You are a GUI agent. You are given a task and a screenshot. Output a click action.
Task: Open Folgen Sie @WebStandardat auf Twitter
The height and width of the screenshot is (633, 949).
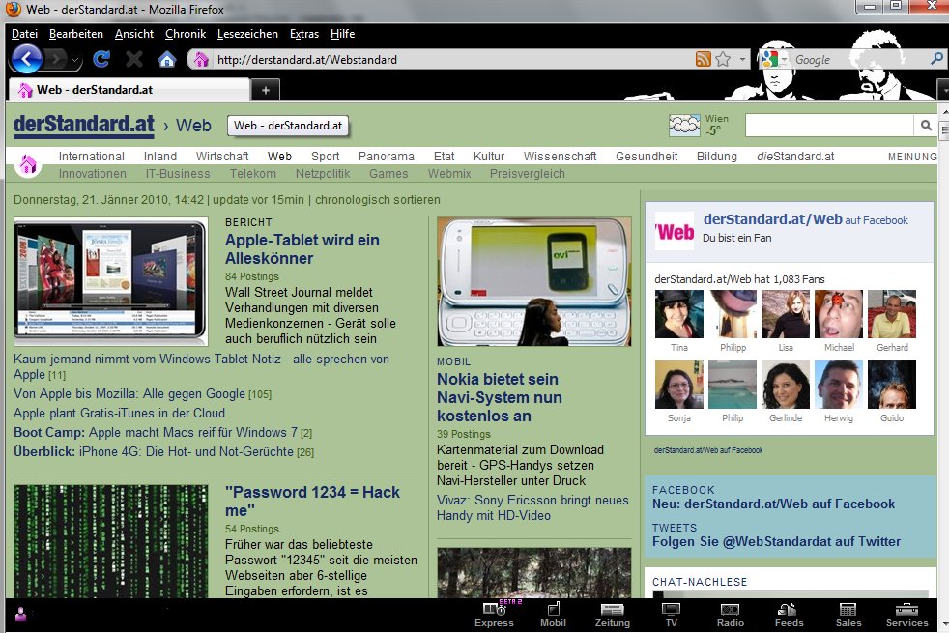point(776,541)
